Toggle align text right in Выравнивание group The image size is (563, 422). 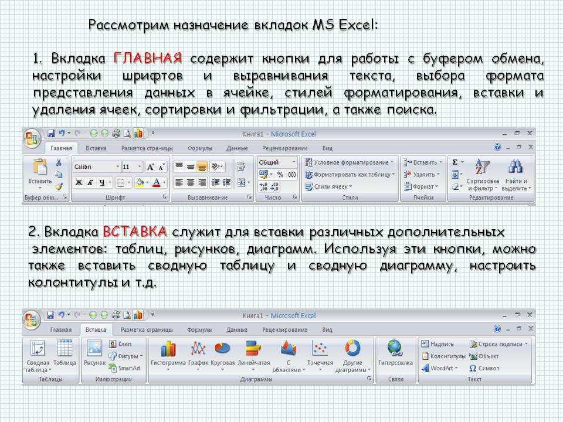202,183
